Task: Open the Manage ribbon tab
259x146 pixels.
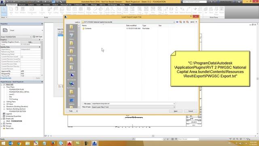Action: 94,4
